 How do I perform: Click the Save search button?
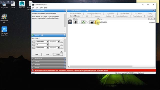tap(47, 54)
